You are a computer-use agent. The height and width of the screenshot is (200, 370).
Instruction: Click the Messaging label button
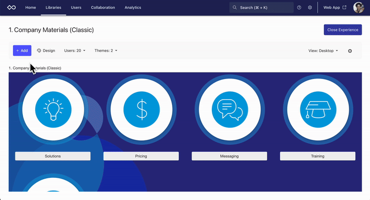[229, 156]
